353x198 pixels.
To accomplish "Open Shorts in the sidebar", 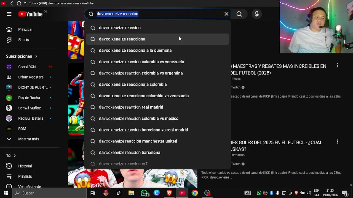I will tap(30, 40).
